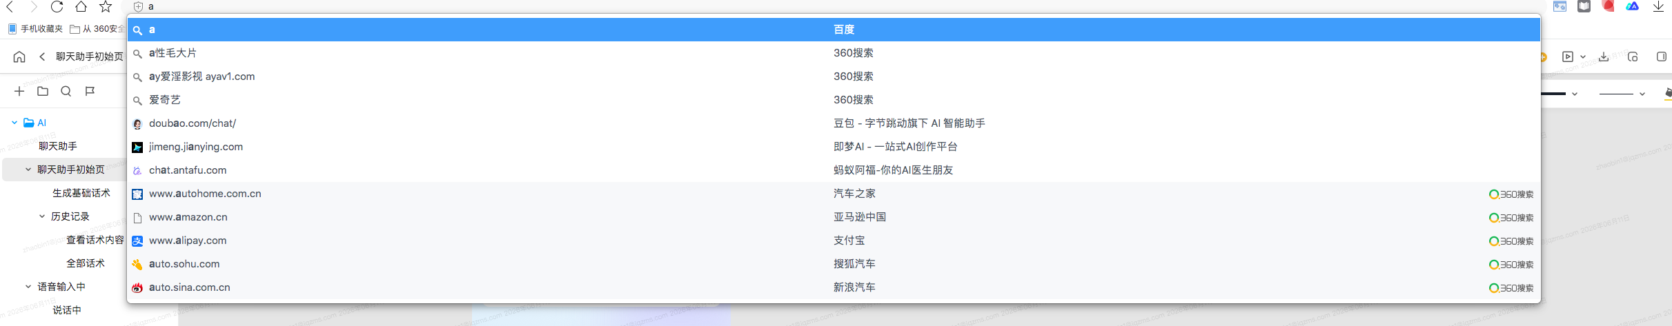Open 说话中 page in the tree

(67, 310)
